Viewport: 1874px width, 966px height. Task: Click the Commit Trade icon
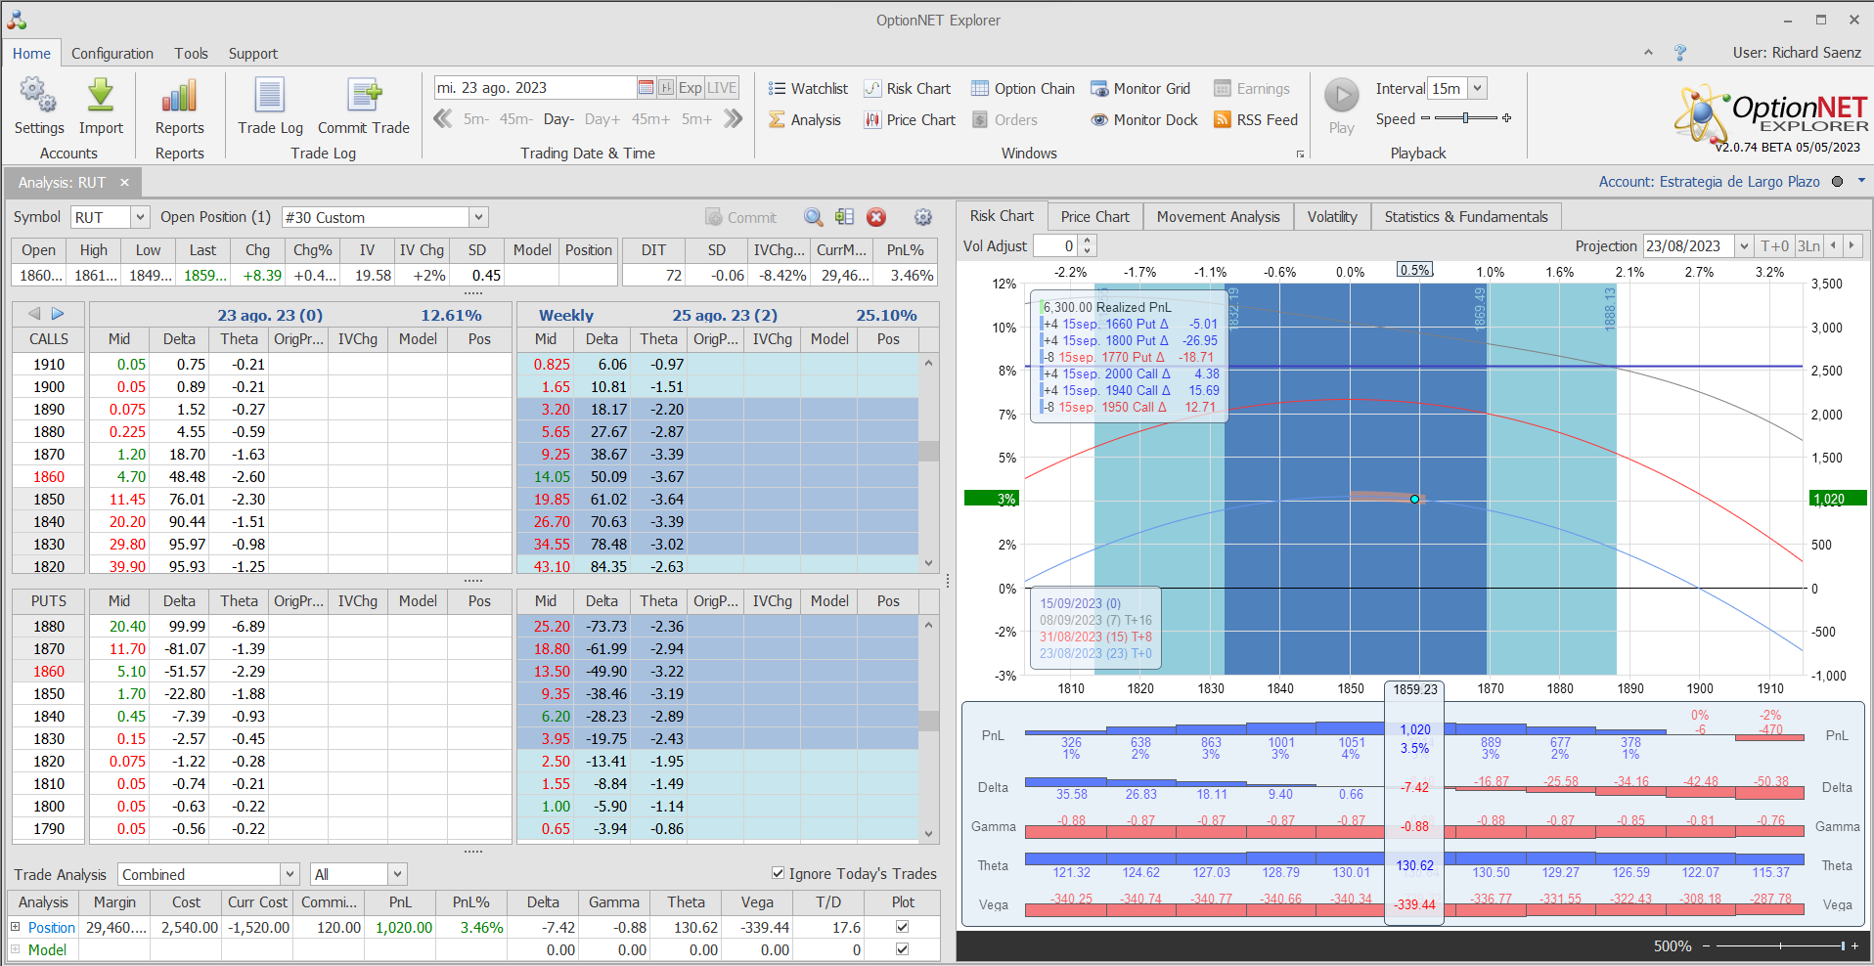click(x=364, y=95)
